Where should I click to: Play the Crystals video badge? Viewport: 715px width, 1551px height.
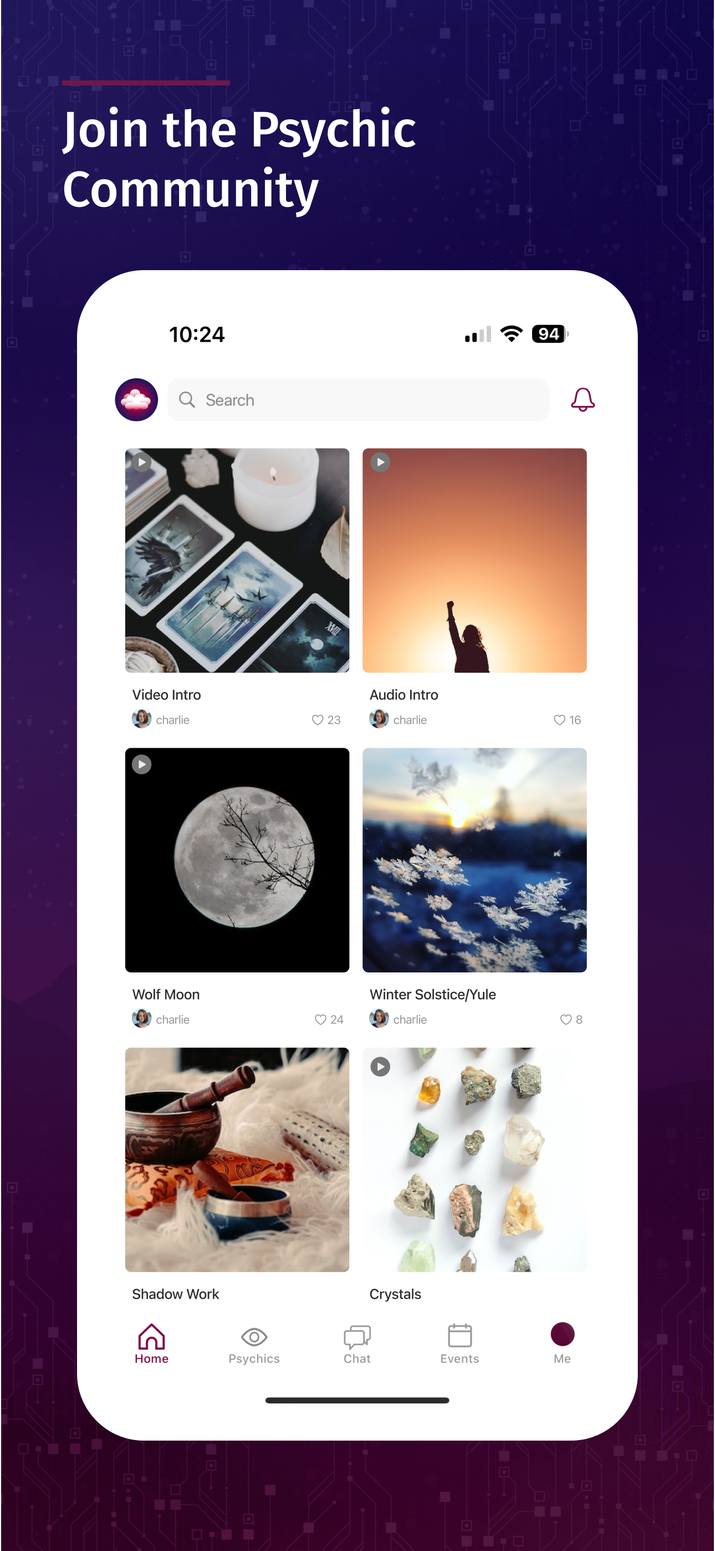(x=380, y=1067)
